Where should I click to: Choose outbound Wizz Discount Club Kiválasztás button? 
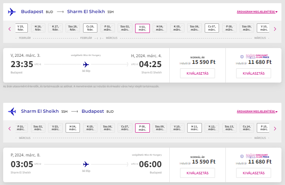coord(253,73)
